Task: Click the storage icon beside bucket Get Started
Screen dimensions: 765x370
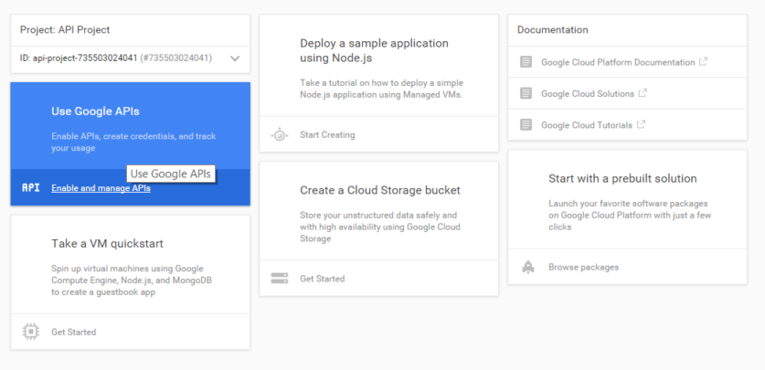Action: point(279,279)
